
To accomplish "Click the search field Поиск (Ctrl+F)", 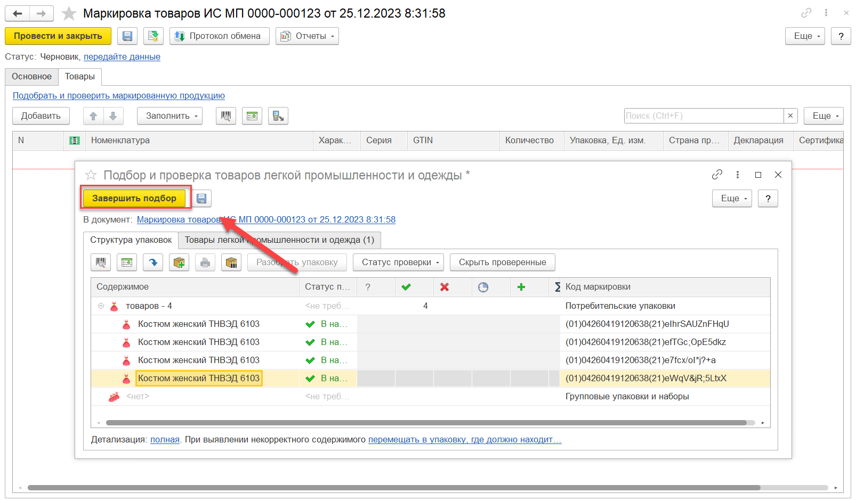I will [704, 116].
